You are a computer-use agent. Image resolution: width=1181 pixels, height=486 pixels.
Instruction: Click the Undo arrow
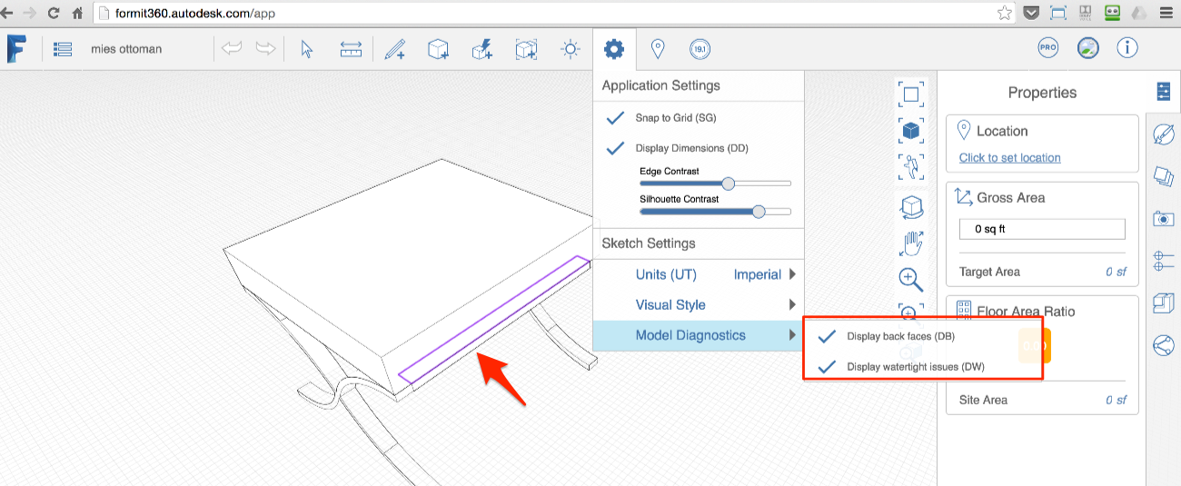(x=233, y=49)
